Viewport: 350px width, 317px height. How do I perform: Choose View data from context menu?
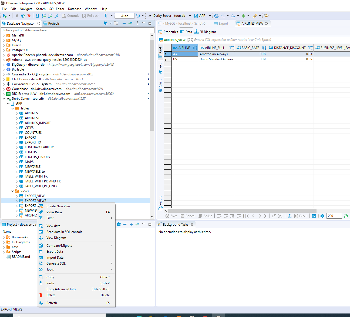[76, 226]
